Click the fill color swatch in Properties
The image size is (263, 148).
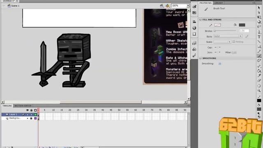point(242,25)
